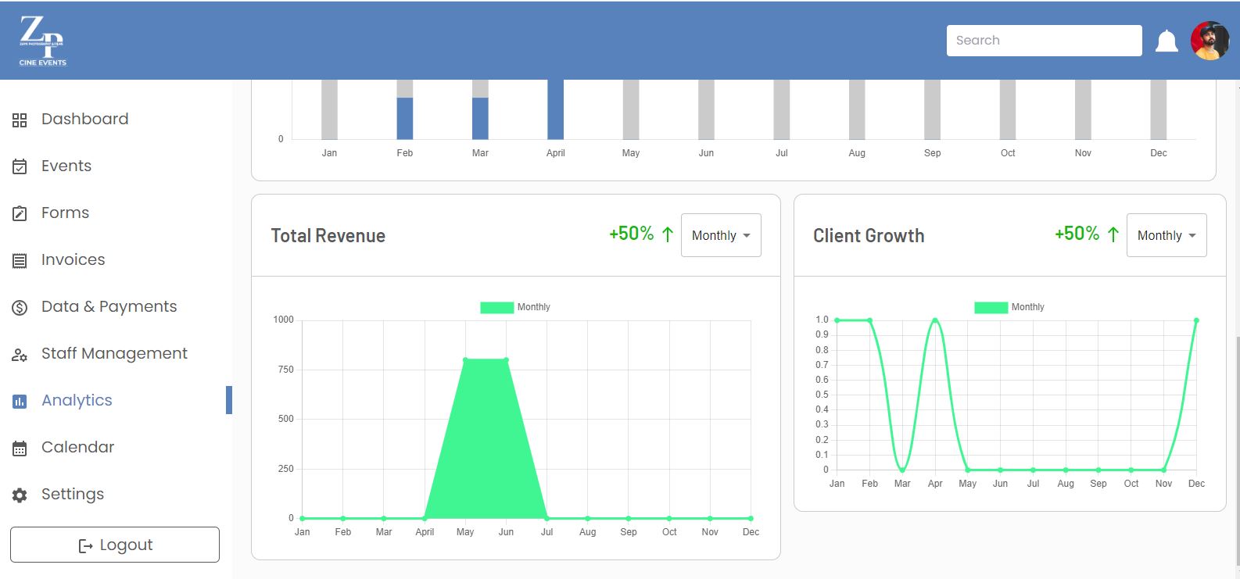The width and height of the screenshot is (1240, 579).
Task: Click the page vertical scrollbar thumb
Action: point(1237,450)
